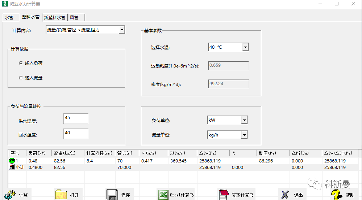Image resolution: width=362 pixels, height=200 pixels.
Task: Click the green smiley icon in row 1
Action: pyautogui.click(x=12, y=161)
